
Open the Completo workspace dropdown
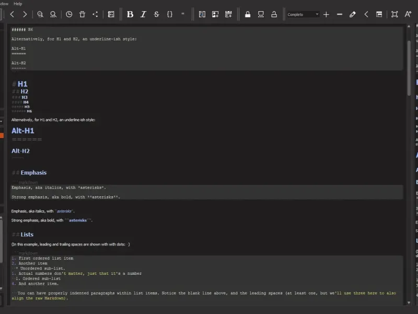[x=303, y=14]
